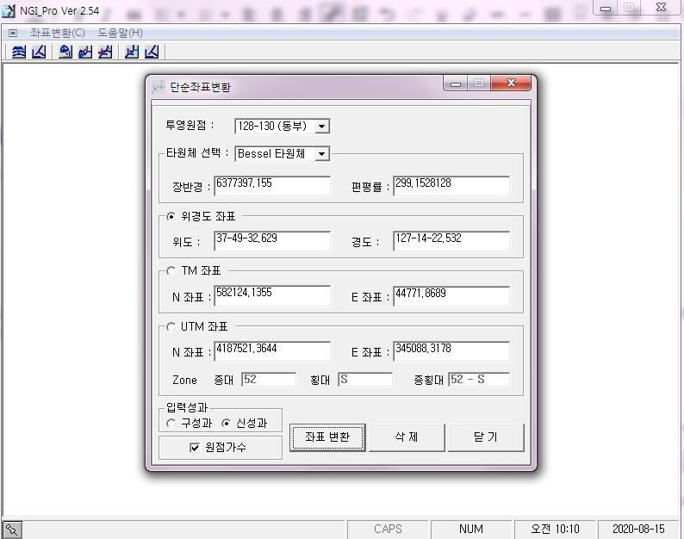The width and height of the screenshot is (684, 539).
Task: Select the 위경도 좌표 radio button
Action: 171,216
